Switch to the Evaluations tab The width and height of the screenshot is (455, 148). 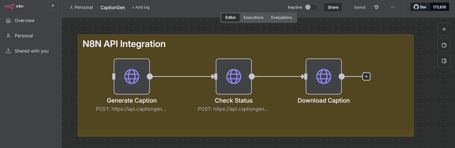tap(282, 18)
